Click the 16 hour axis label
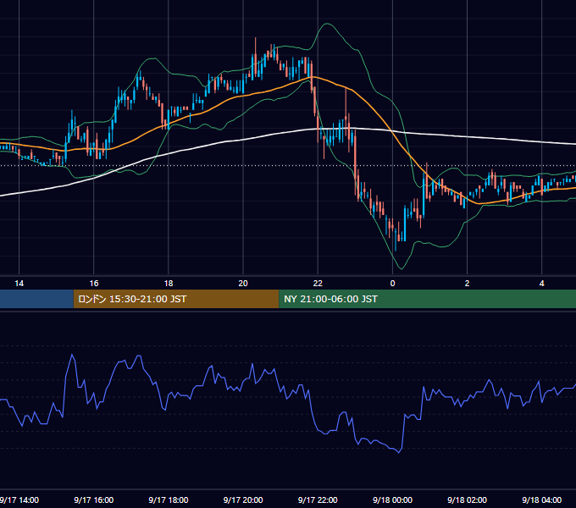 pyautogui.click(x=94, y=284)
